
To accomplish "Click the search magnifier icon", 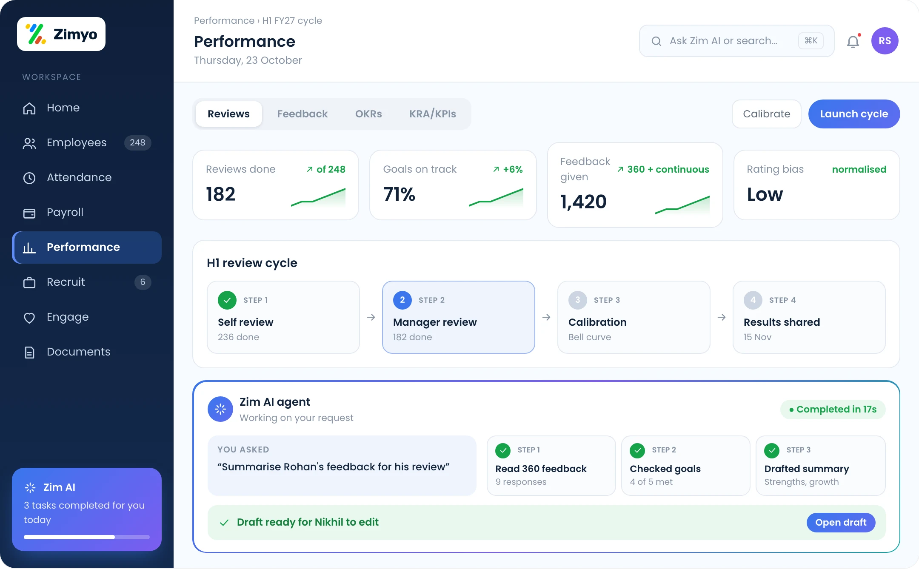I will click(656, 41).
